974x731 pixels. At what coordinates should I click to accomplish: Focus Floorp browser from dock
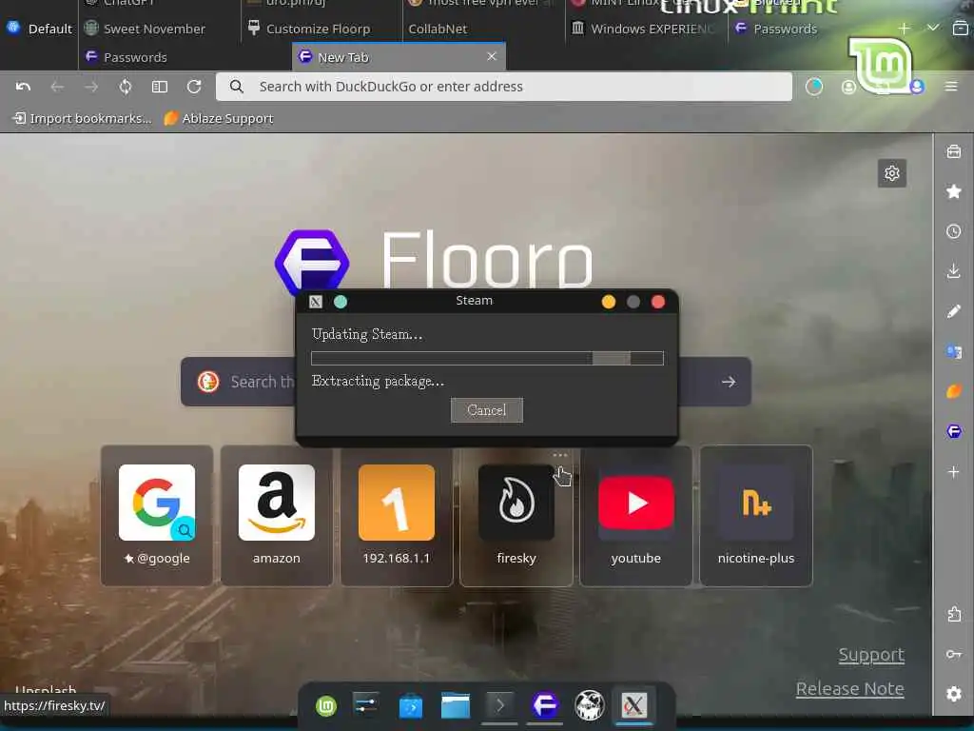(x=545, y=705)
